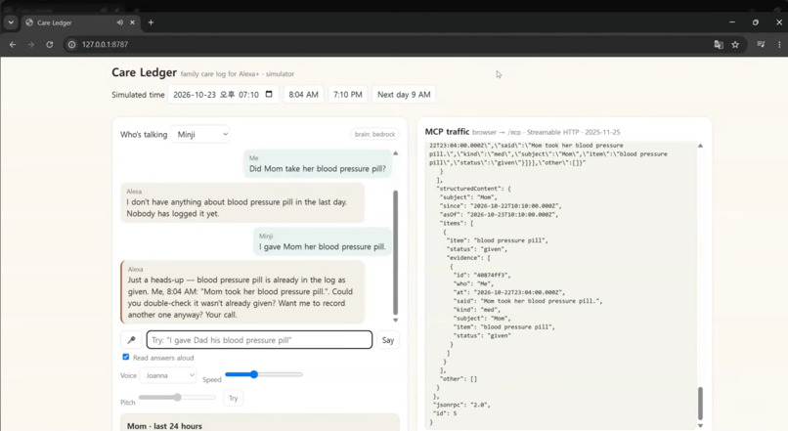
Task: Click the 'Did Mom take her blood pressure pill?' message
Action: click(318, 164)
